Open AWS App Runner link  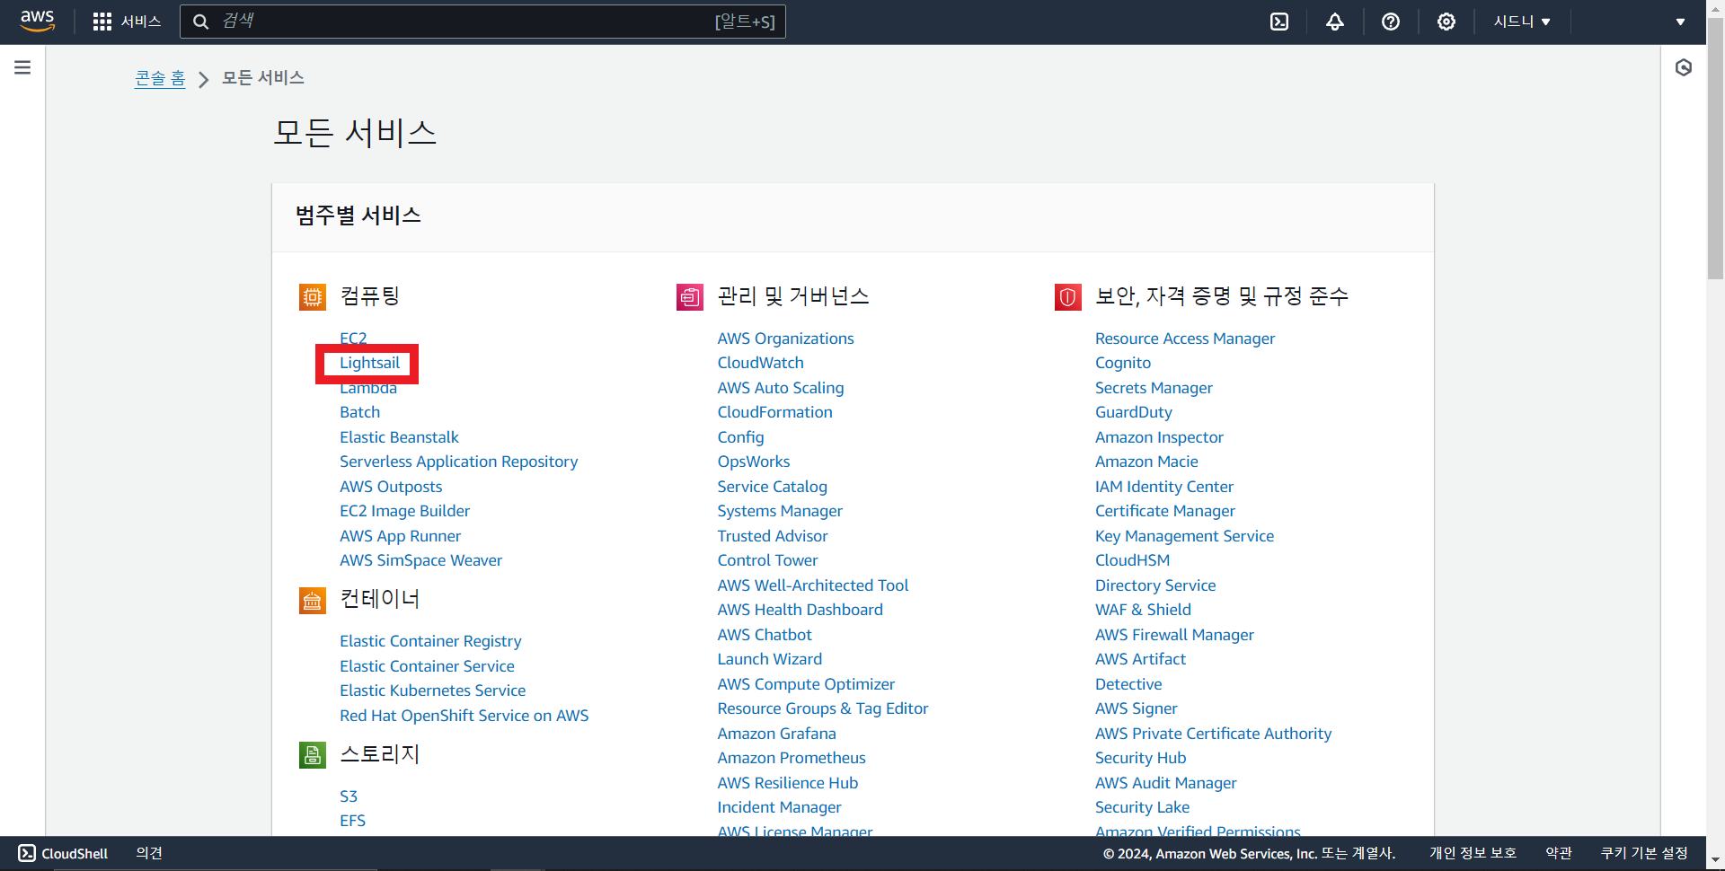coord(400,536)
